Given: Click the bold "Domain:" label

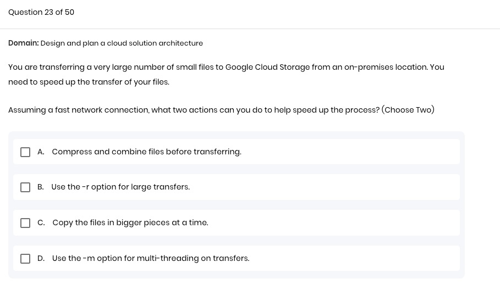Looking at the screenshot, I should pyautogui.click(x=23, y=43).
